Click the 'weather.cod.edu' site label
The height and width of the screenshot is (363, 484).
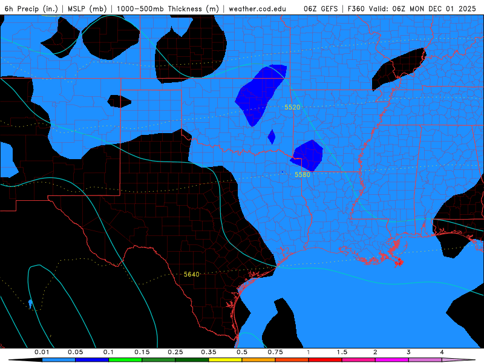[x=257, y=9]
